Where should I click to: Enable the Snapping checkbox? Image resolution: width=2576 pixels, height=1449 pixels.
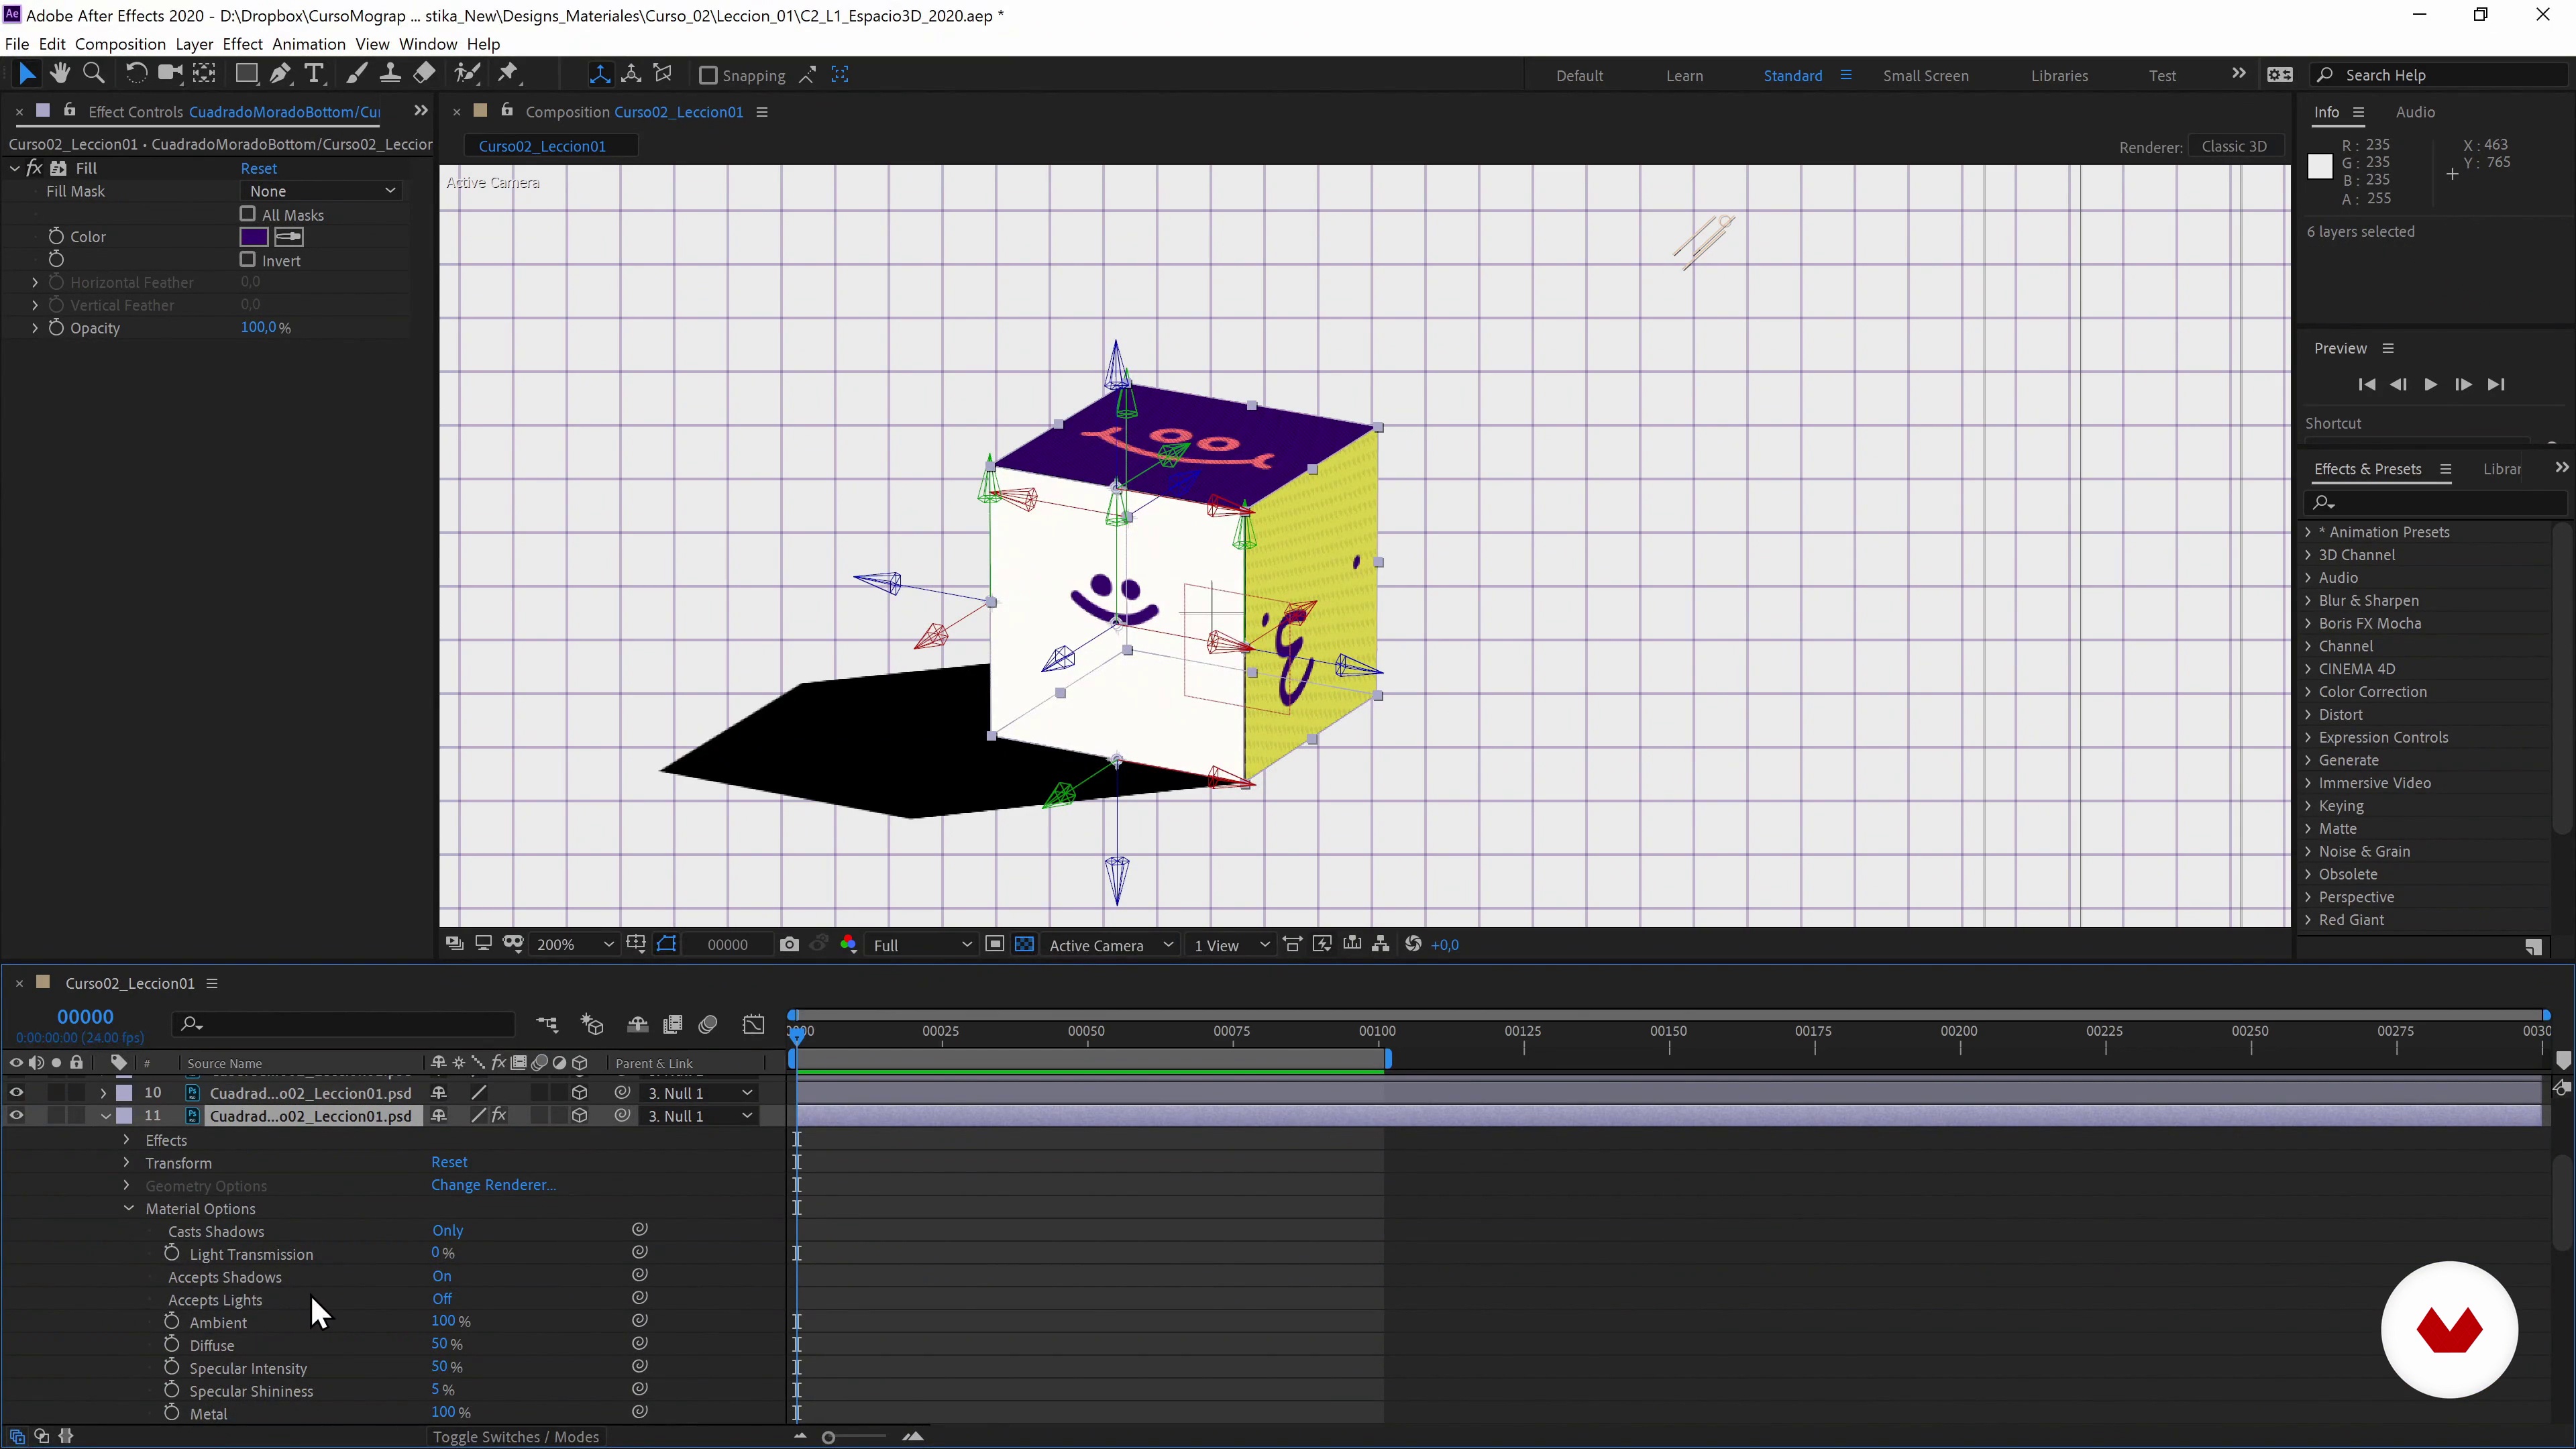[x=708, y=75]
